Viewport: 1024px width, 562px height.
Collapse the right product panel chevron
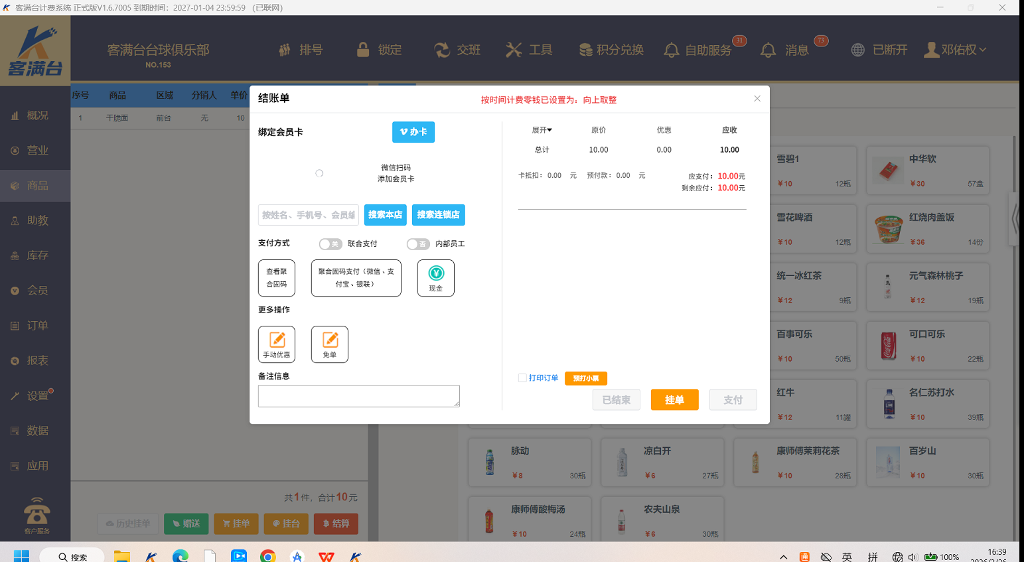click(x=1014, y=219)
